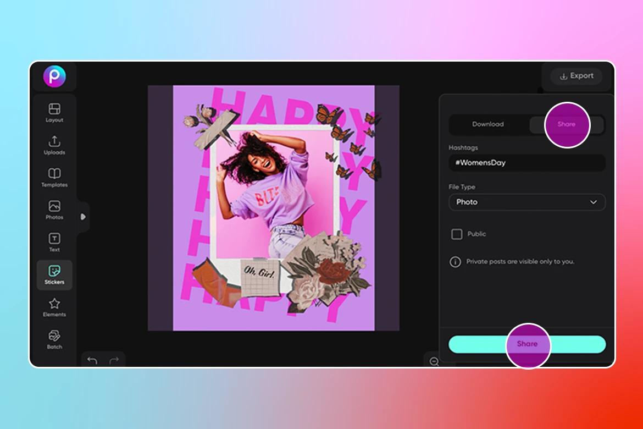The width and height of the screenshot is (643, 429).
Task: Open the Batch editing panel
Action: [x=54, y=339]
